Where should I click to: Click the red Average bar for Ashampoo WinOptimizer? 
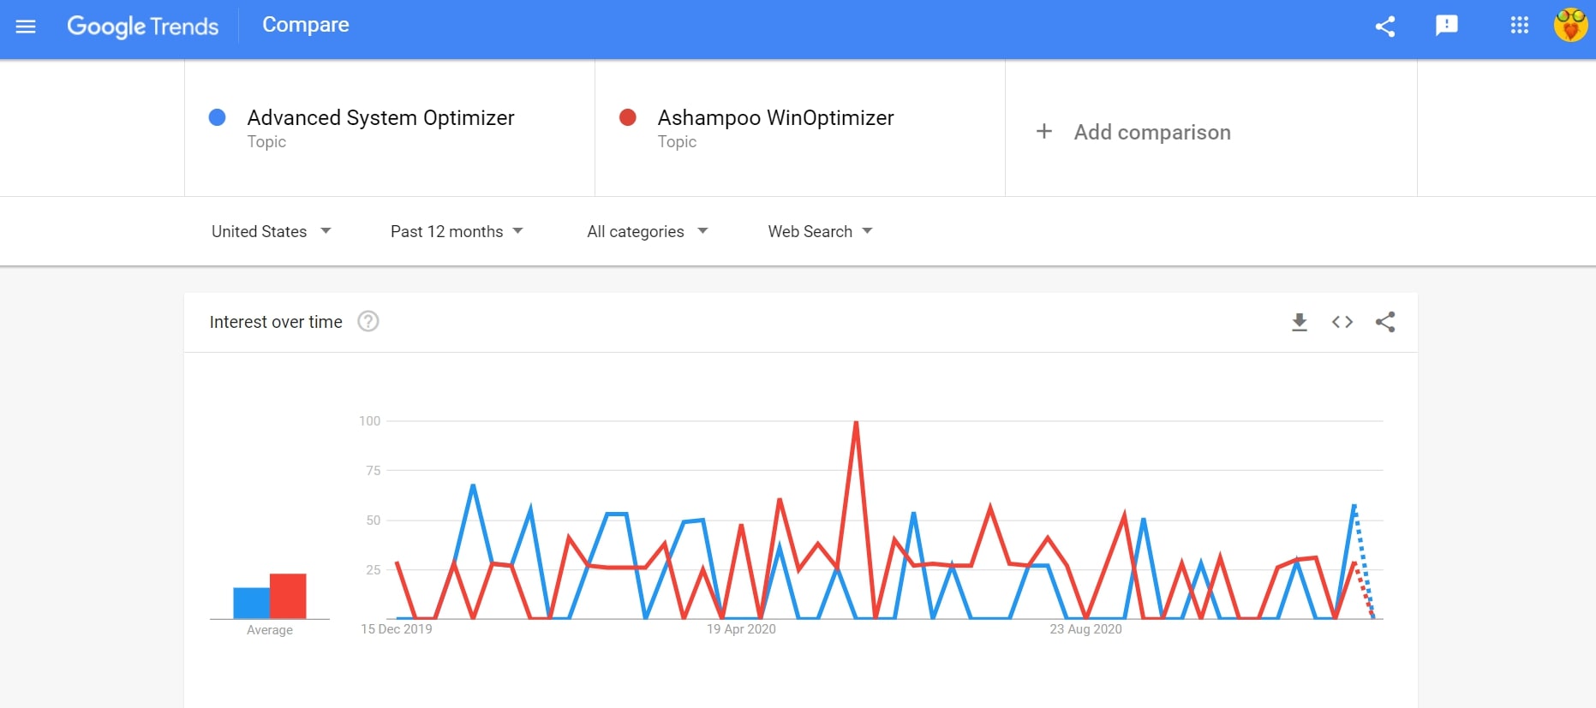(x=290, y=597)
